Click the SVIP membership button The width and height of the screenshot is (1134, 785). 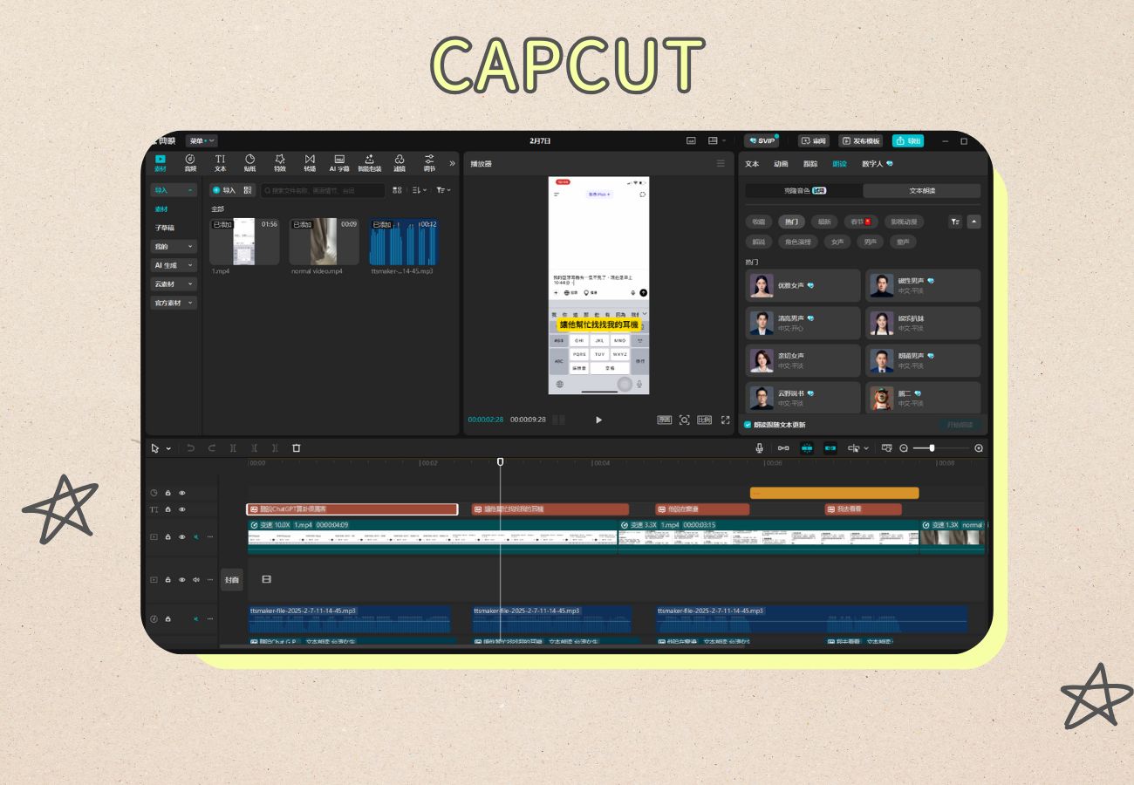pos(762,140)
